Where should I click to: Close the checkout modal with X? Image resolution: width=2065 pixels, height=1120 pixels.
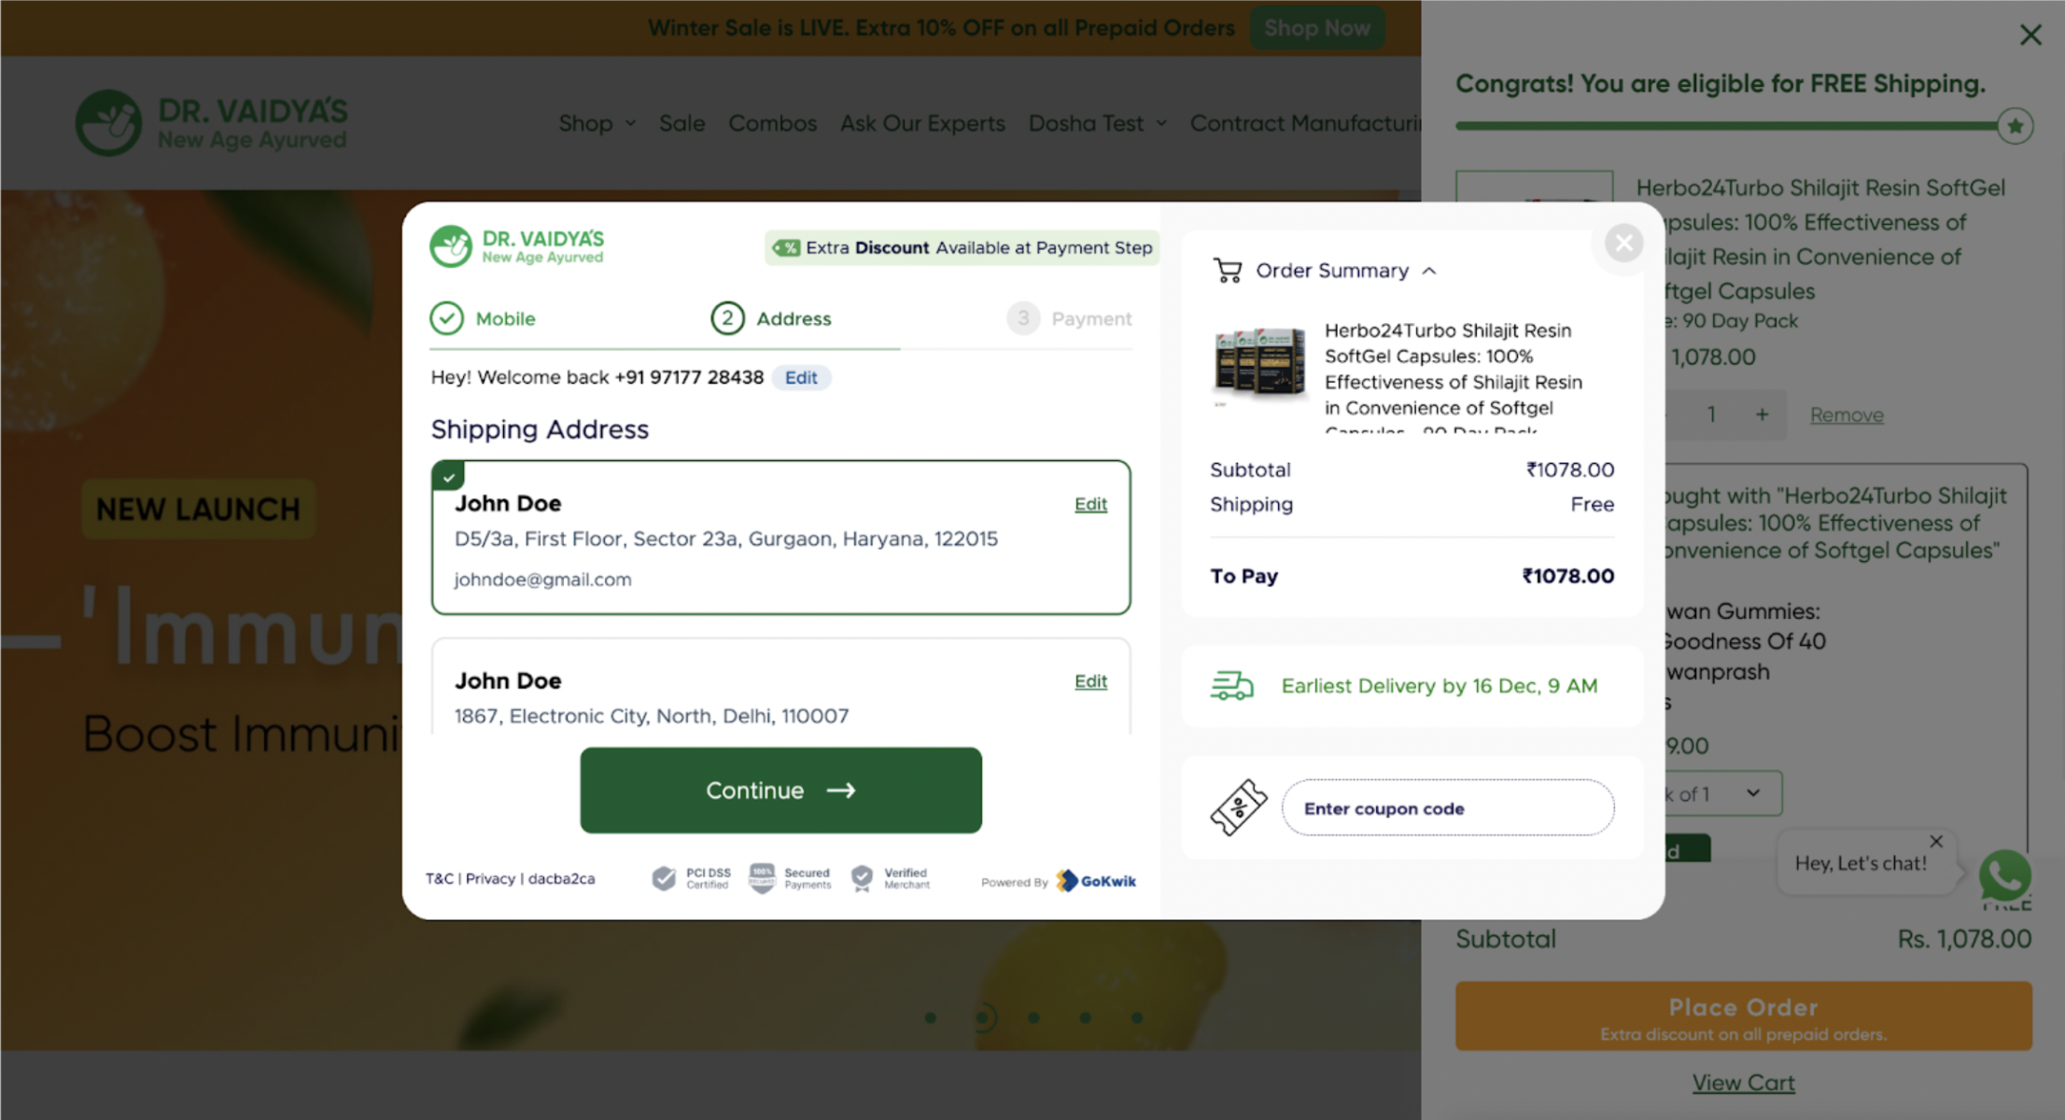pos(1623,243)
